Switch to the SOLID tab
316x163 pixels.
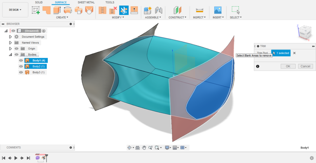pyautogui.click(x=39, y=2)
